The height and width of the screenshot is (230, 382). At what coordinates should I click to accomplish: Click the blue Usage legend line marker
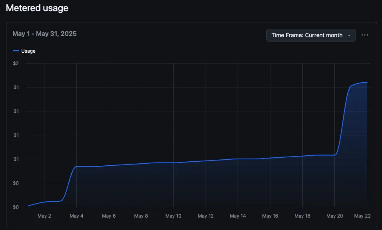[16, 51]
